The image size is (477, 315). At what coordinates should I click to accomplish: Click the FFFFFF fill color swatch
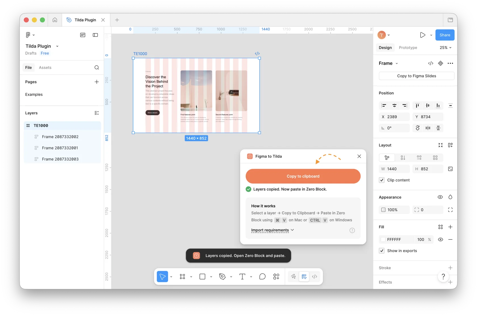(383, 239)
